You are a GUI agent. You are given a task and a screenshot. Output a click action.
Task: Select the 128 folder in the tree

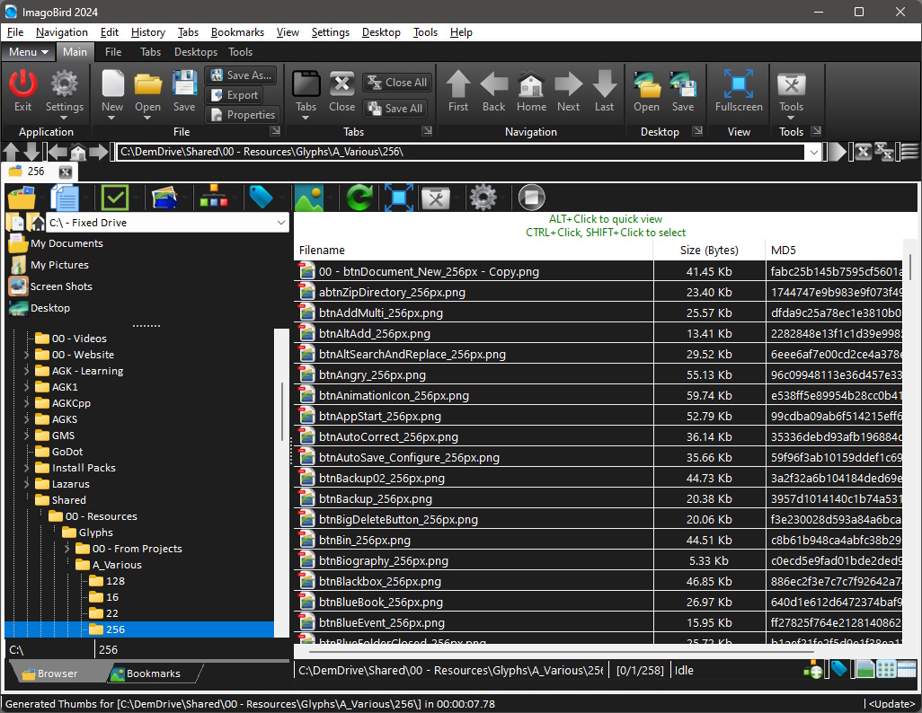point(115,581)
